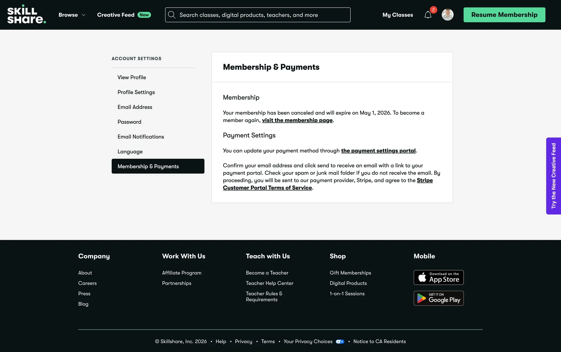Open About footer link
This screenshot has width=561, height=352.
point(85,273)
